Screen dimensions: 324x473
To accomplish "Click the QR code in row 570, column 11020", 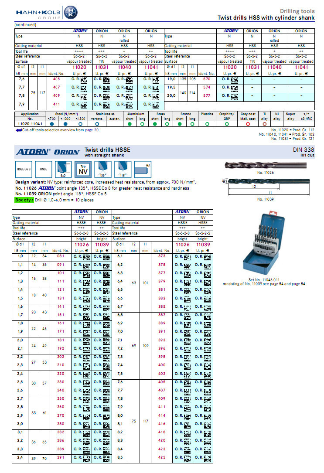I will [235, 80].
